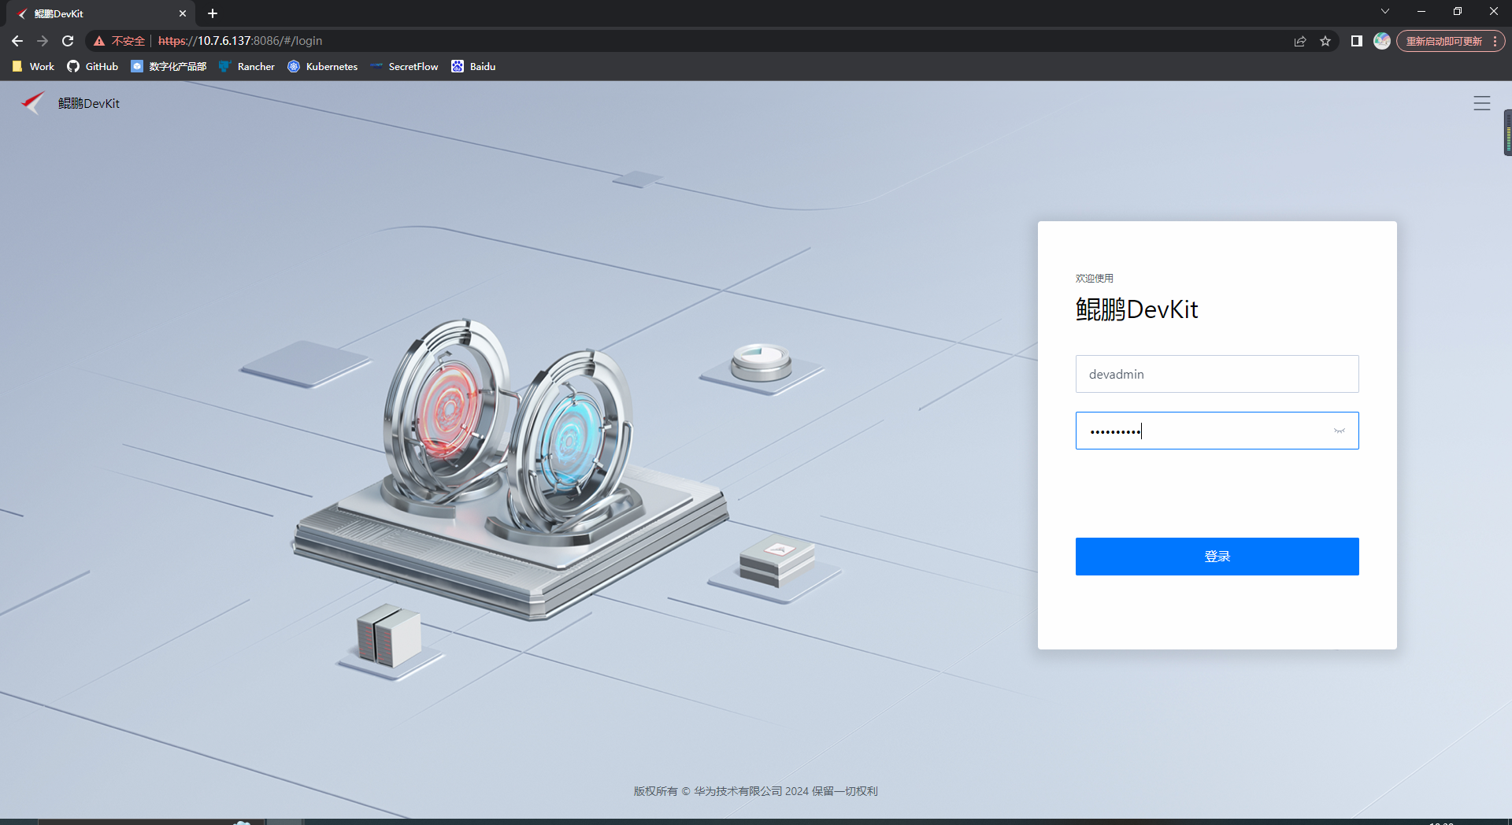Click the browser profile avatar

1382,41
